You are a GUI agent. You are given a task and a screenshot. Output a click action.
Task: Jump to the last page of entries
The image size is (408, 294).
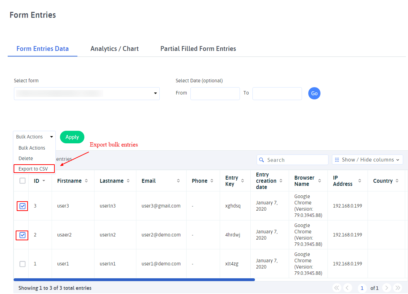(x=398, y=288)
